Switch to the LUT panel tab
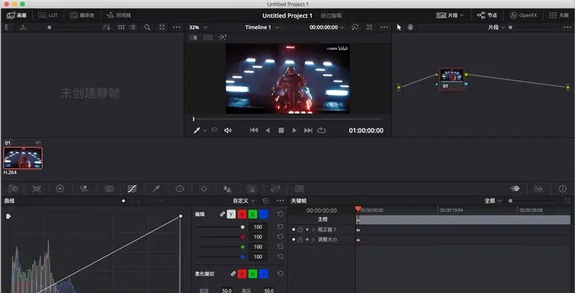The width and height of the screenshot is (575, 293). click(x=48, y=15)
